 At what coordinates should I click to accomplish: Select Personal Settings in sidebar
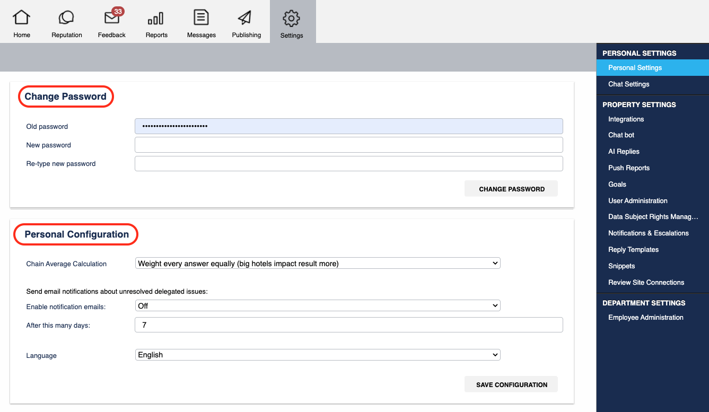[652, 68]
